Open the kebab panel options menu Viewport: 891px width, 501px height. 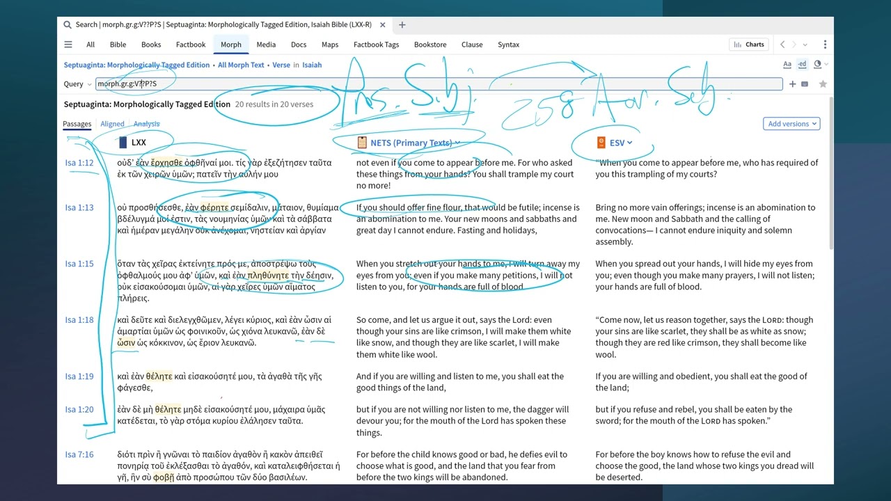click(825, 45)
